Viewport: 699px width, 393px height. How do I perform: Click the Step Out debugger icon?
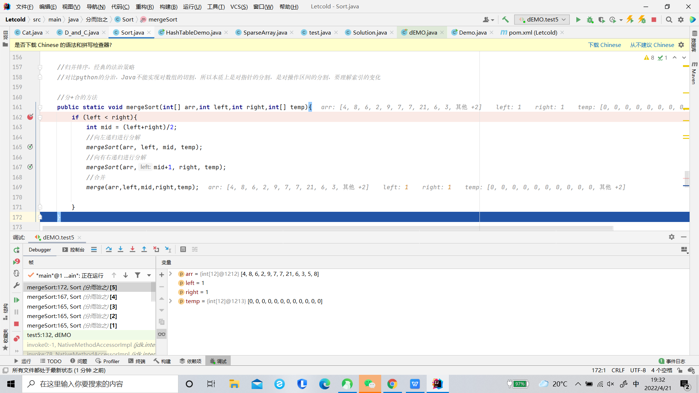pyautogui.click(x=144, y=249)
